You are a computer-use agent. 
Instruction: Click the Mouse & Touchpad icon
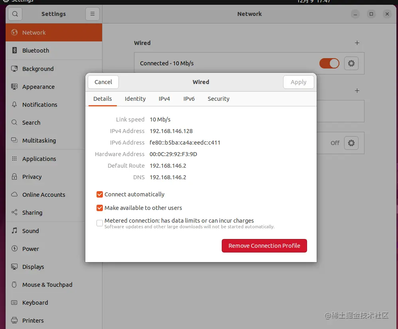(14, 284)
